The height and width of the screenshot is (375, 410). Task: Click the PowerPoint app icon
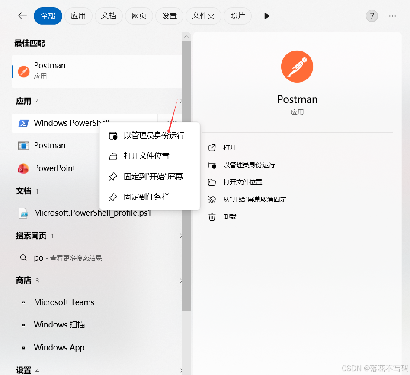click(x=23, y=168)
